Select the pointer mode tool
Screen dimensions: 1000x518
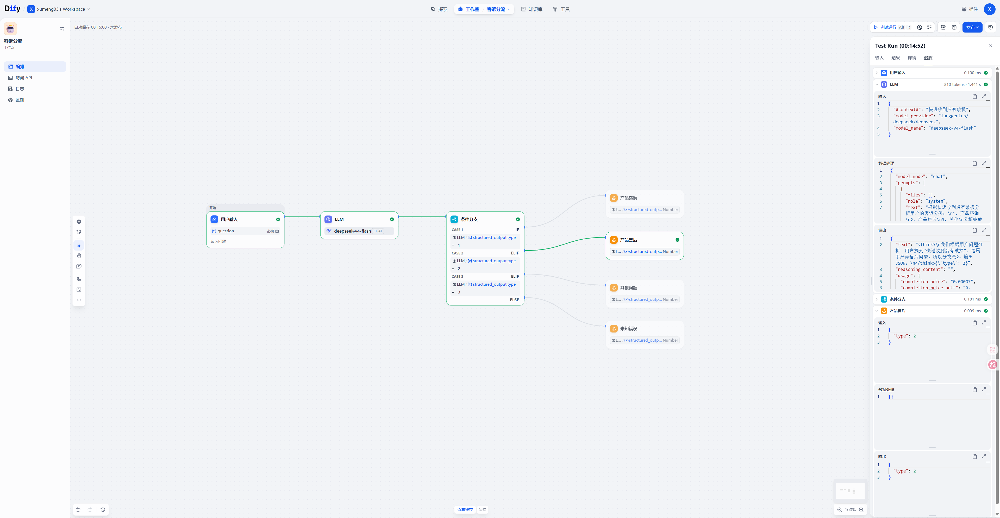[79, 245]
